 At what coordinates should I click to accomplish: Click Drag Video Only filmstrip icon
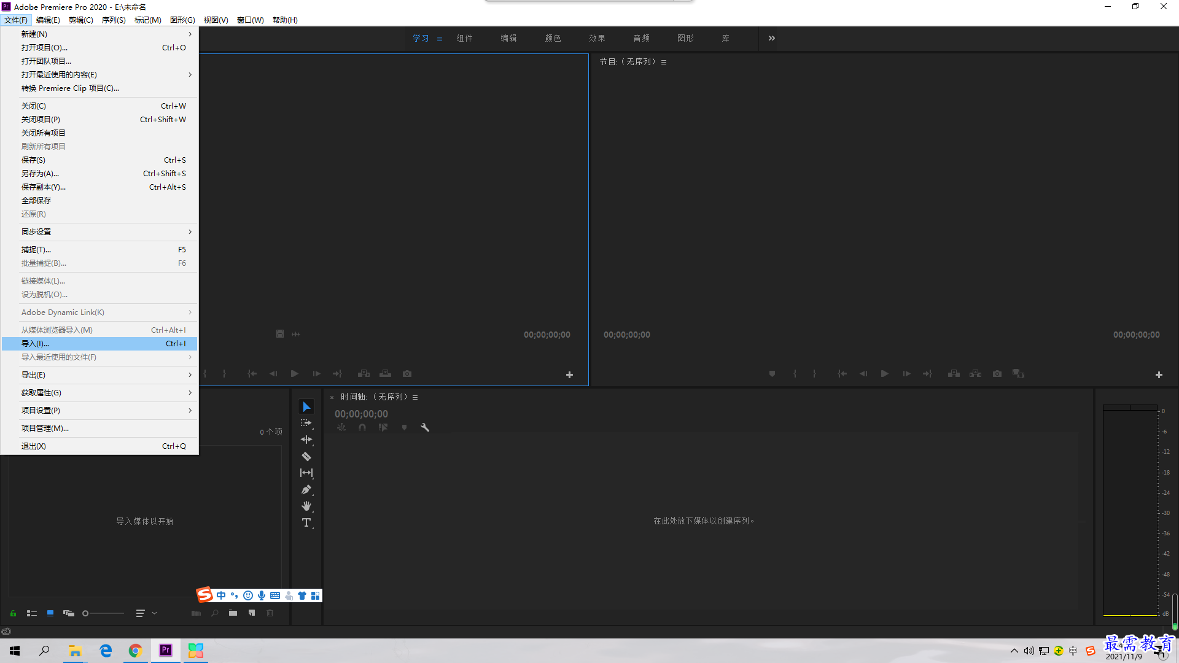pos(280,334)
